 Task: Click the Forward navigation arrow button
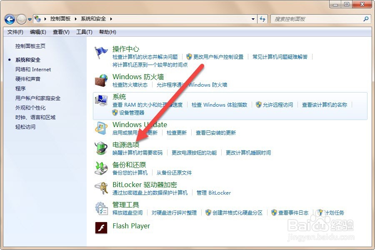[21, 19]
